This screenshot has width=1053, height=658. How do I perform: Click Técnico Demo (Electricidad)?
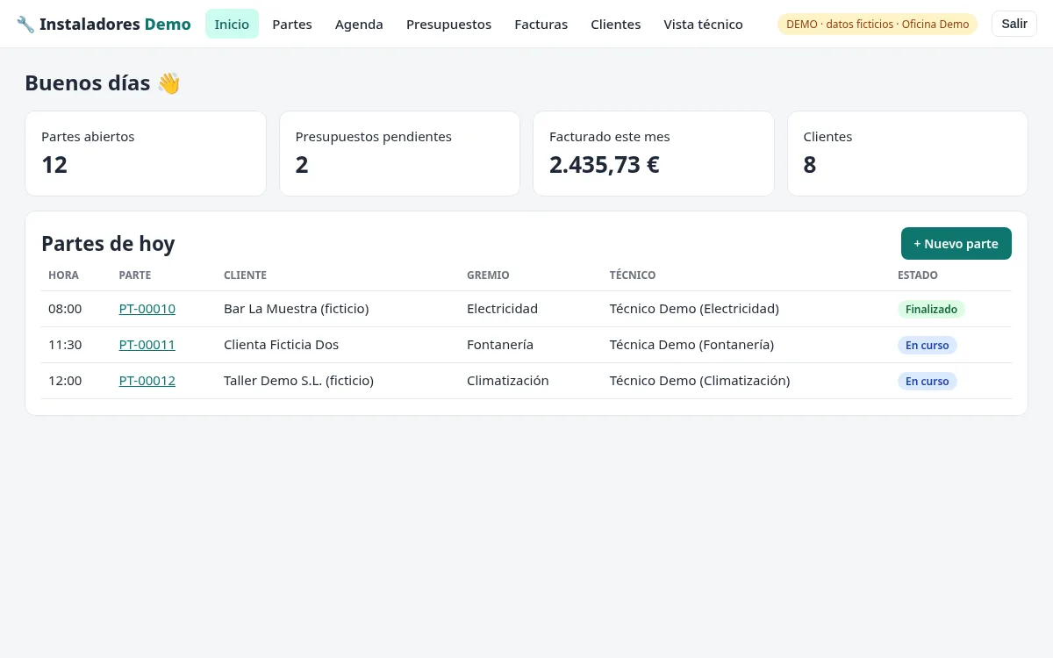pyautogui.click(x=694, y=309)
